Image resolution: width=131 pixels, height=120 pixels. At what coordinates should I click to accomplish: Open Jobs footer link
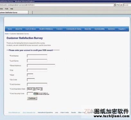[57, 112]
